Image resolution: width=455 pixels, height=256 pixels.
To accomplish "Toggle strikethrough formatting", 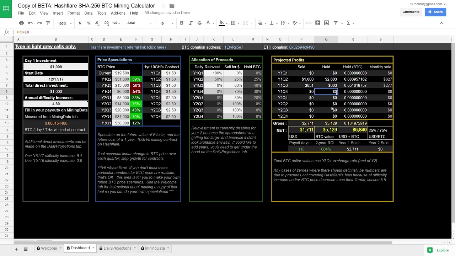I will point(199,23).
